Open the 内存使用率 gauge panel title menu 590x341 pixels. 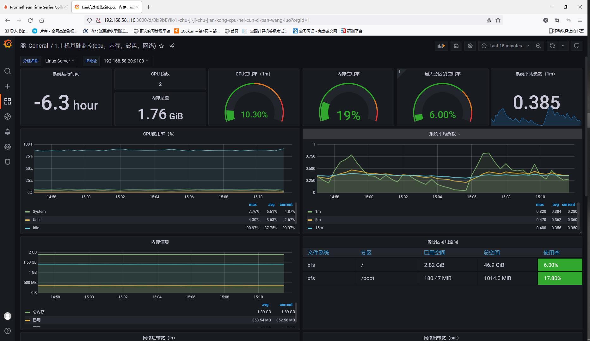click(x=348, y=74)
